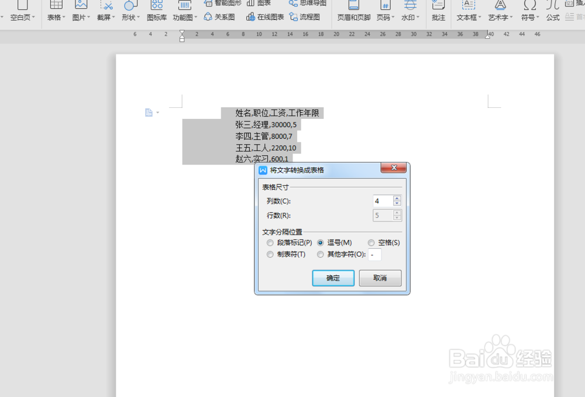The height and width of the screenshot is (397, 585).
Task: Select 段落标记(P) as separator
Action: 290,243
